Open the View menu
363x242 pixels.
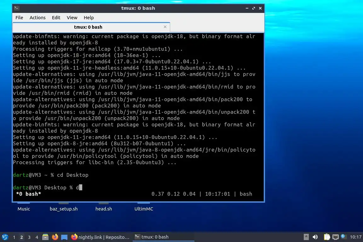pyautogui.click(x=72, y=18)
